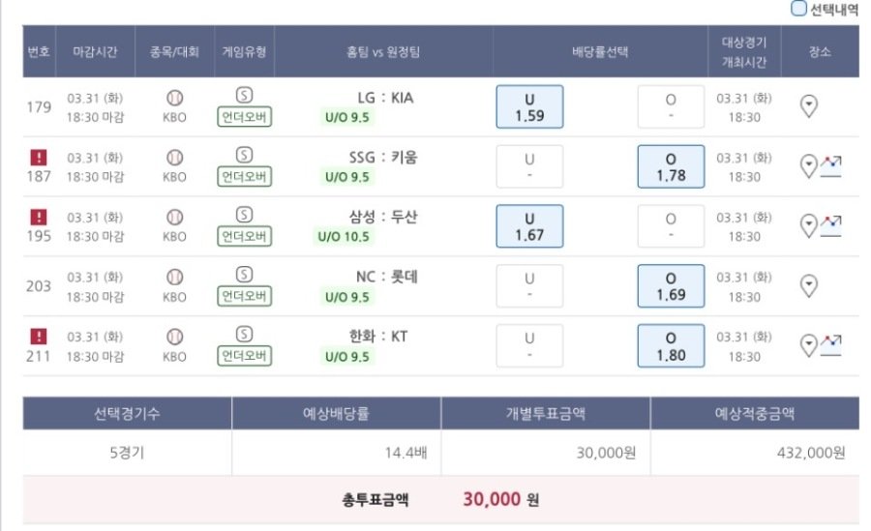Image resolution: width=871 pixels, height=531 pixels.
Task: Click the 마감시간 column header
Action: [95, 51]
